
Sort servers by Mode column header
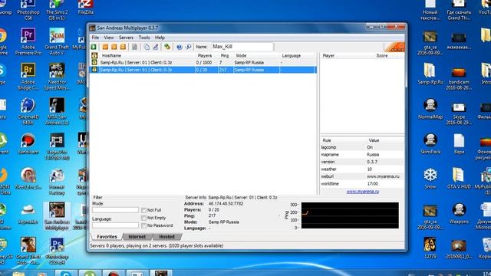tap(256, 56)
